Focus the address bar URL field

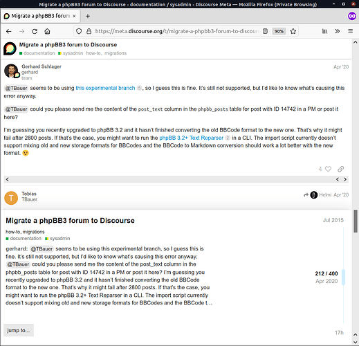[x=177, y=31]
